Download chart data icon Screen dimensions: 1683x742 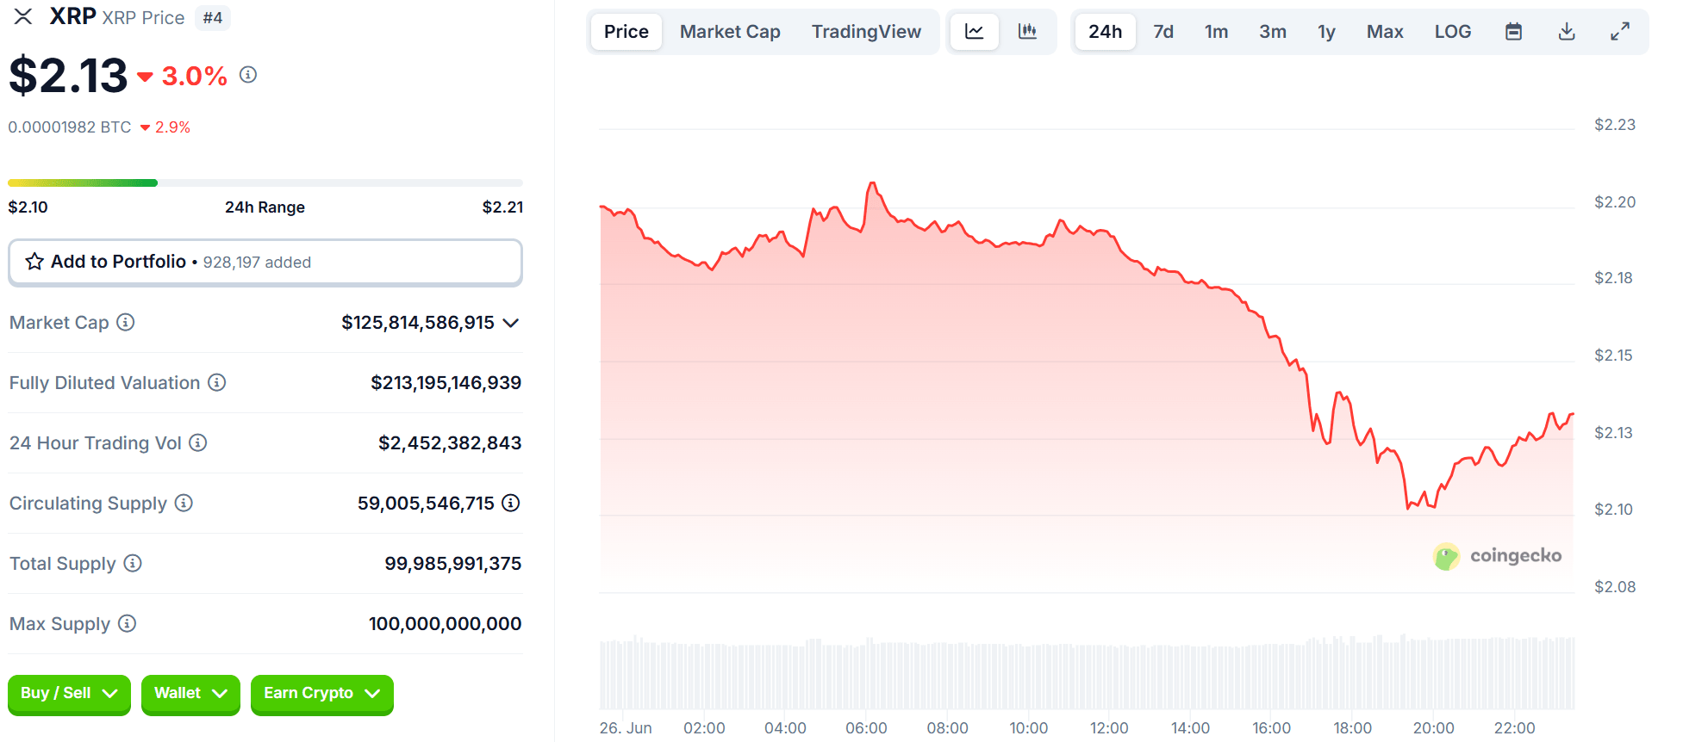tap(1567, 32)
